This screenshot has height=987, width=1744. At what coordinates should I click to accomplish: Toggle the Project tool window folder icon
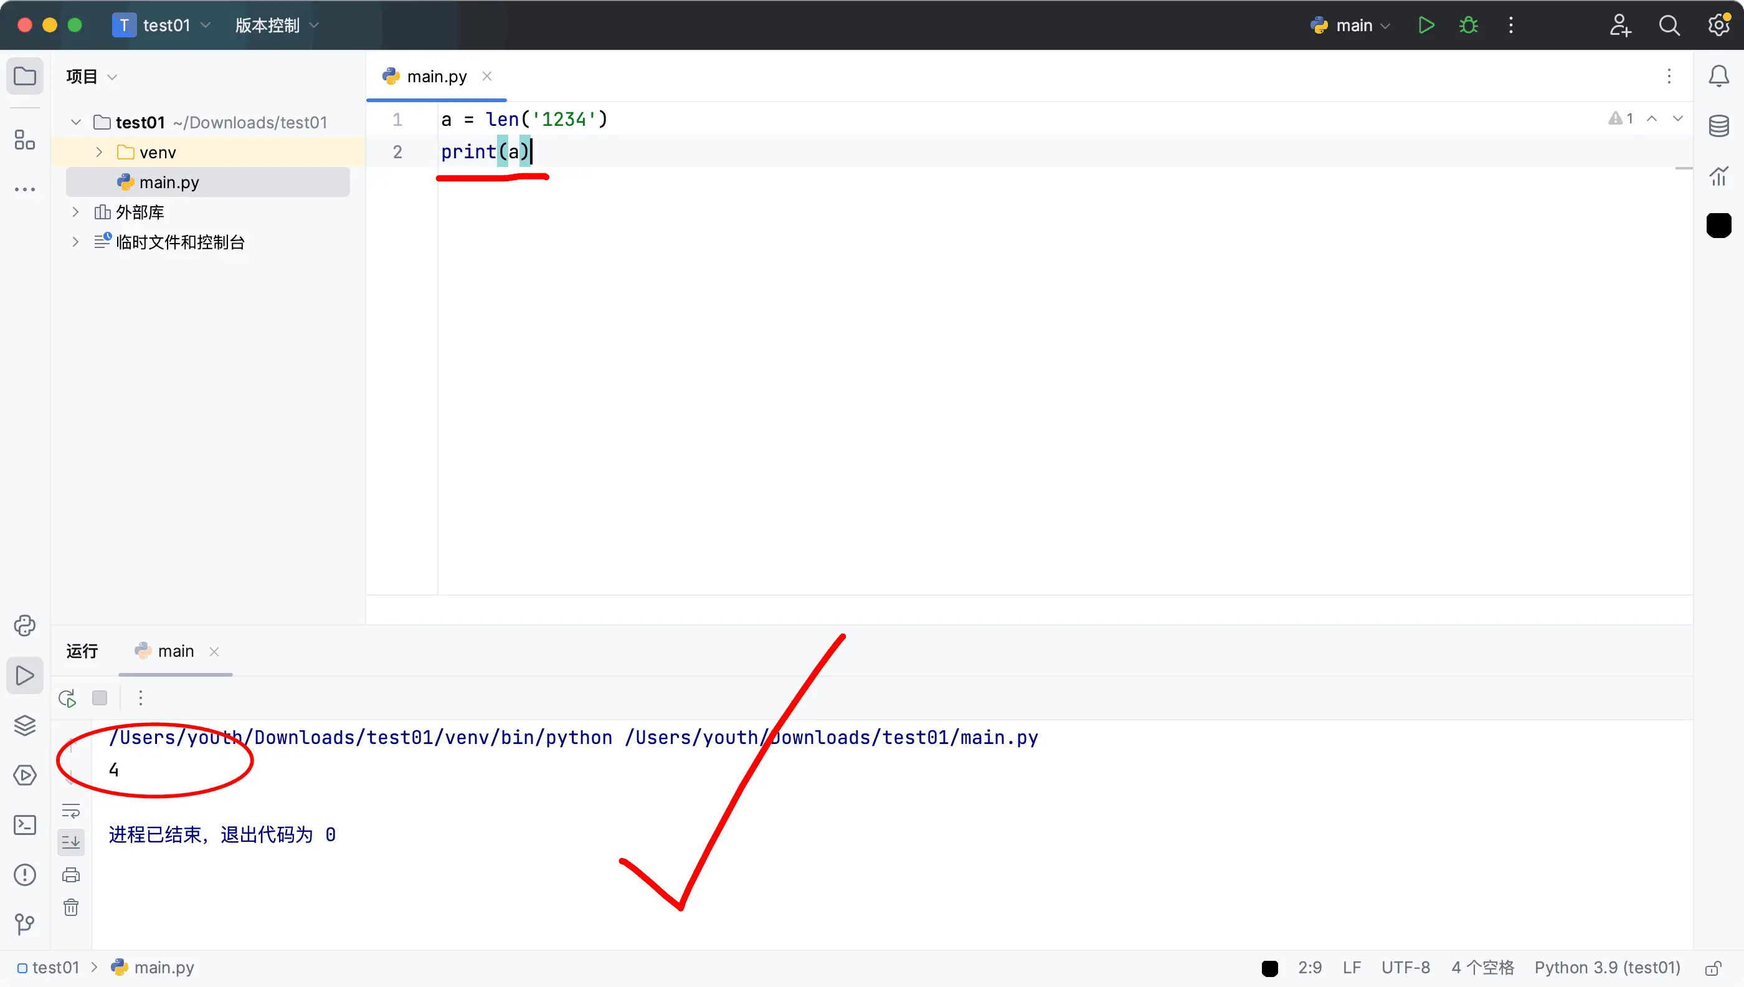coord(25,76)
